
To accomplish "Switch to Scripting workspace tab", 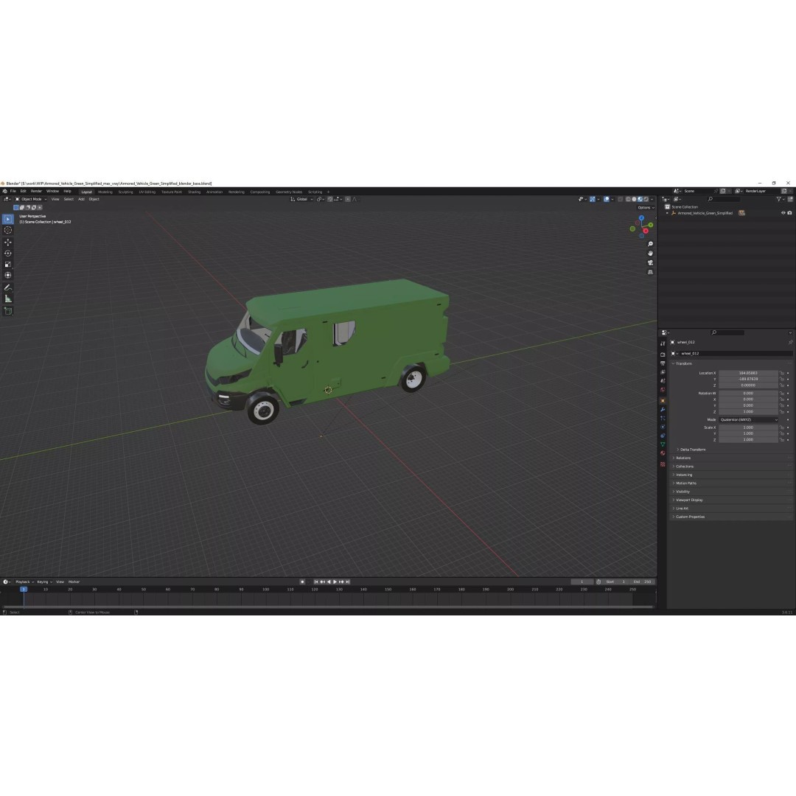I will 315,192.
